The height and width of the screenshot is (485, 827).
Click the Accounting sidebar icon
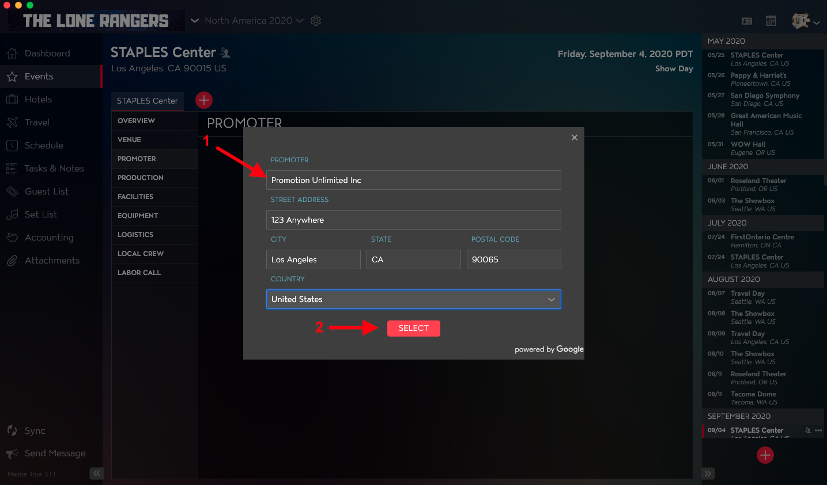pyautogui.click(x=12, y=238)
